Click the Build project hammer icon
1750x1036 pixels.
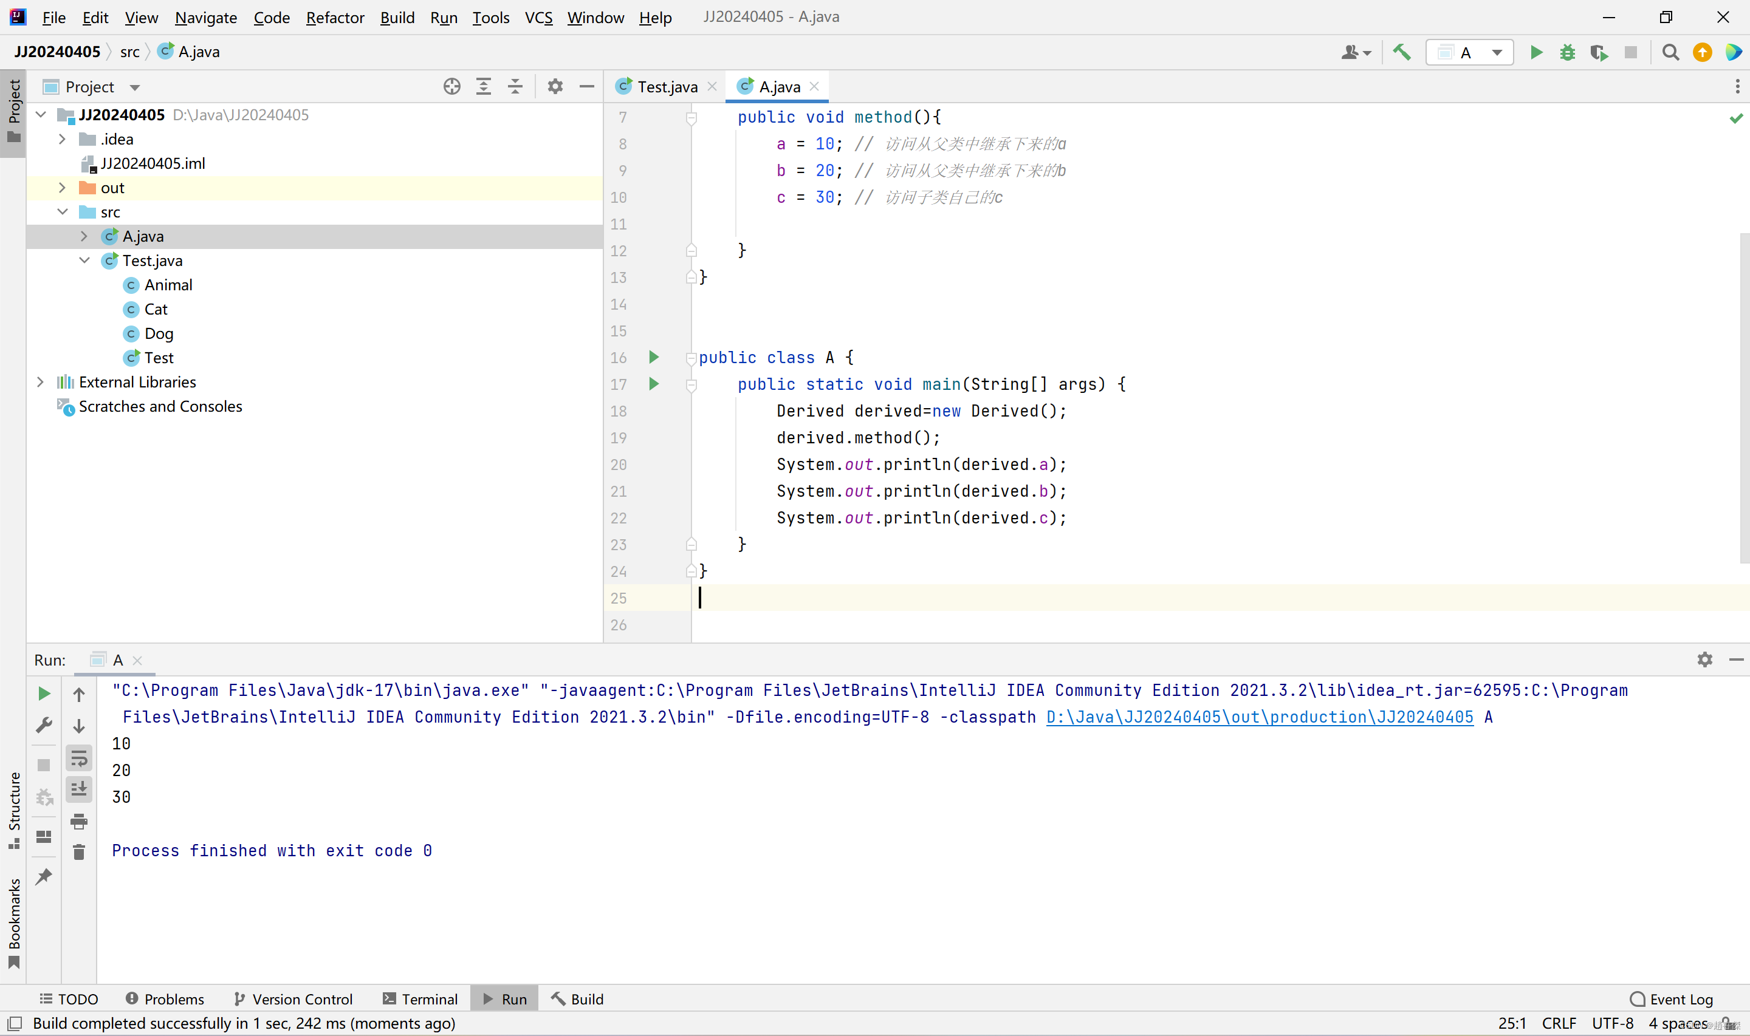pyautogui.click(x=1402, y=52)
